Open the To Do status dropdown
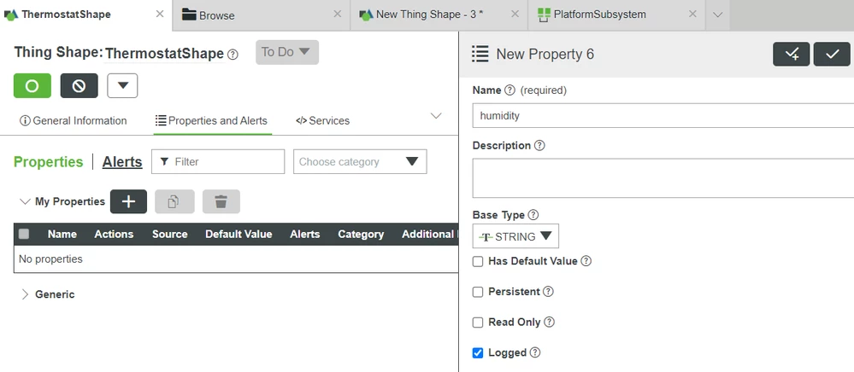The height and width of the screenshot is (372, 854). click(x=287, y=52)
